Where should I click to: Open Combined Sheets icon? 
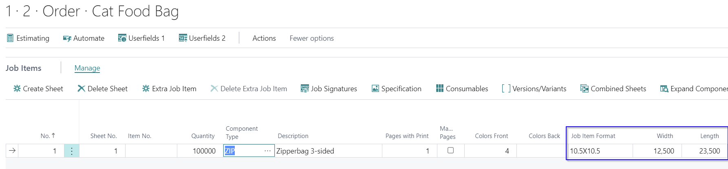[584, 88]
